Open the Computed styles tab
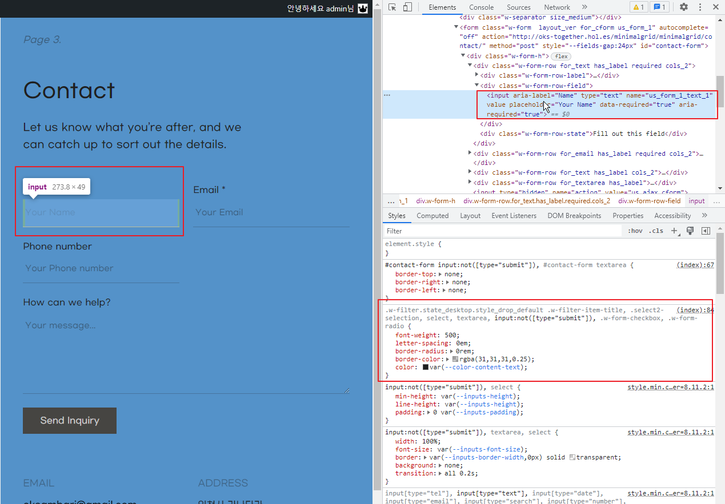The height and width of the screenshot is (504, 725). 432,216
